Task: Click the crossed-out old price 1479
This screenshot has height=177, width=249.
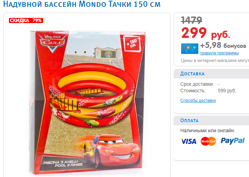Action: click(191, 20)
